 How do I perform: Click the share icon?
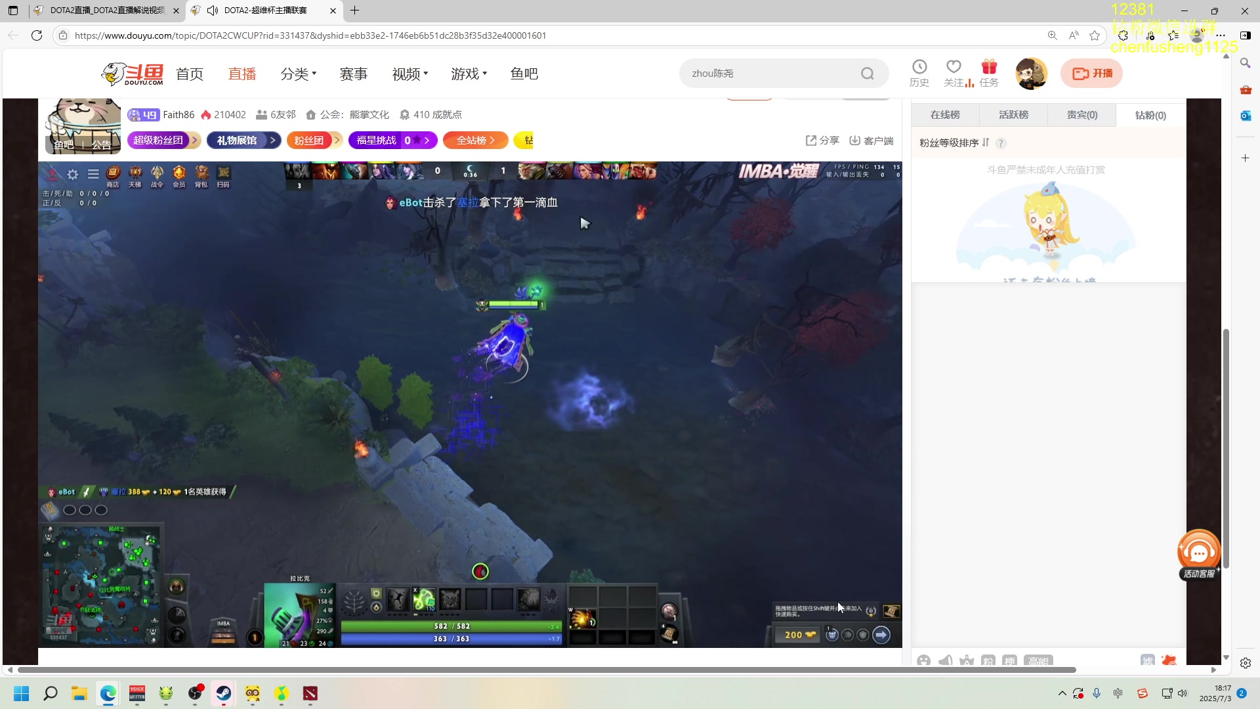pos(822,140)
